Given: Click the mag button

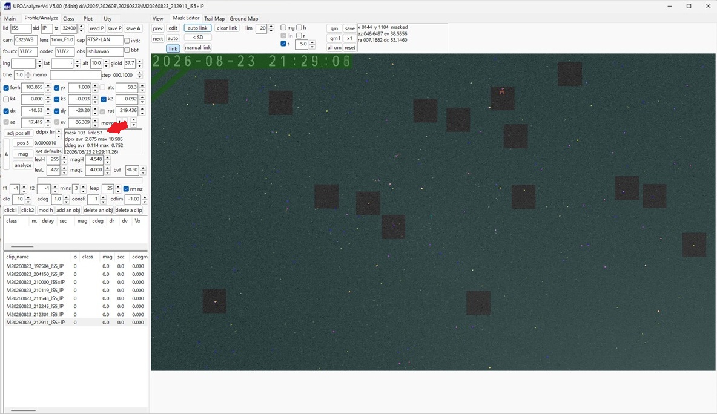Looking at the screenshot, I should [23, 154].
